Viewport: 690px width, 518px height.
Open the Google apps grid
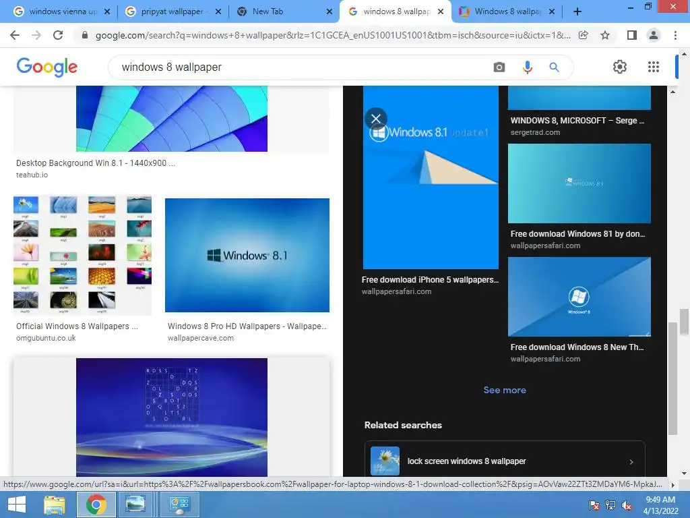coord(654,67)
